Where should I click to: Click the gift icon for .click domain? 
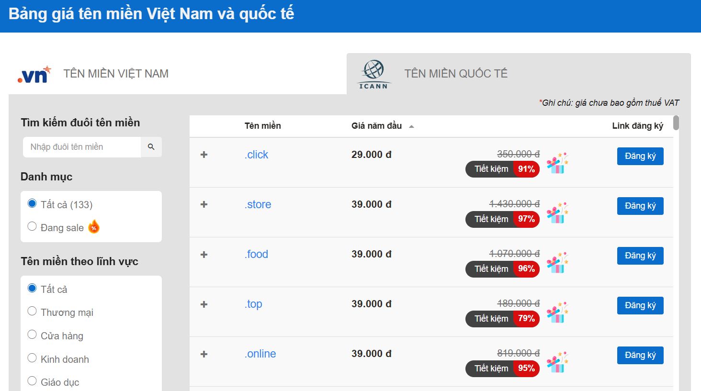(x=557, y=163)
